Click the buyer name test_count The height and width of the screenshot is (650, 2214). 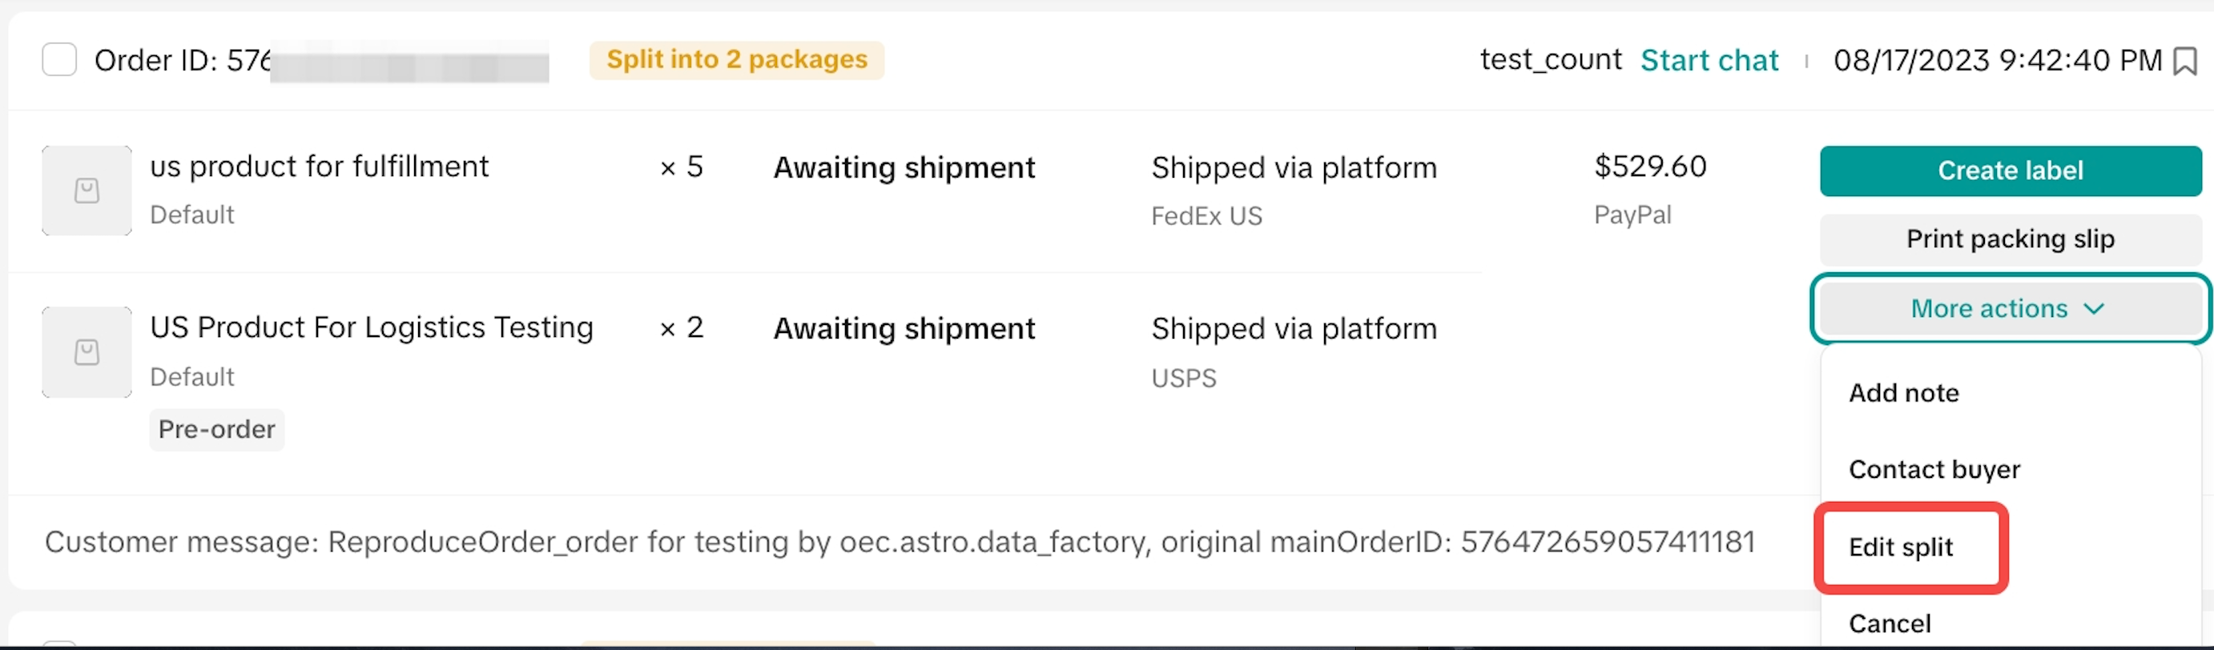(x=1550, y=59)
